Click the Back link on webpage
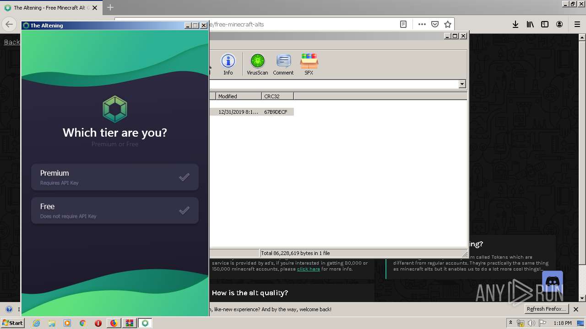 (12, 42)
